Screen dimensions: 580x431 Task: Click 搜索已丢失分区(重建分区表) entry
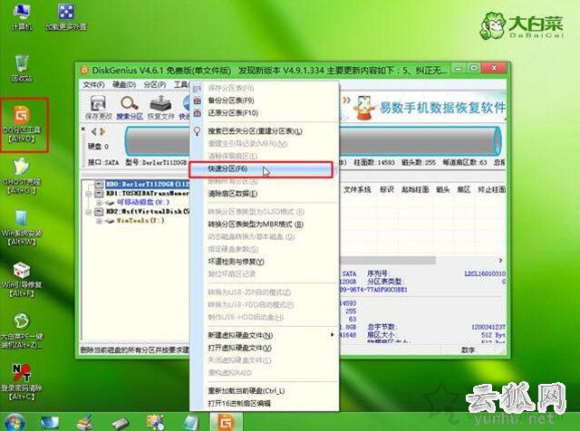255,131
